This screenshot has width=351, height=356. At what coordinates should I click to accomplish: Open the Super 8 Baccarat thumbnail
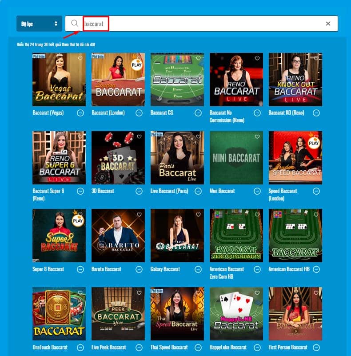tap(59, 236)
